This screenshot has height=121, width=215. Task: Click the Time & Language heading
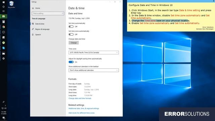click(x=39, y=18)
